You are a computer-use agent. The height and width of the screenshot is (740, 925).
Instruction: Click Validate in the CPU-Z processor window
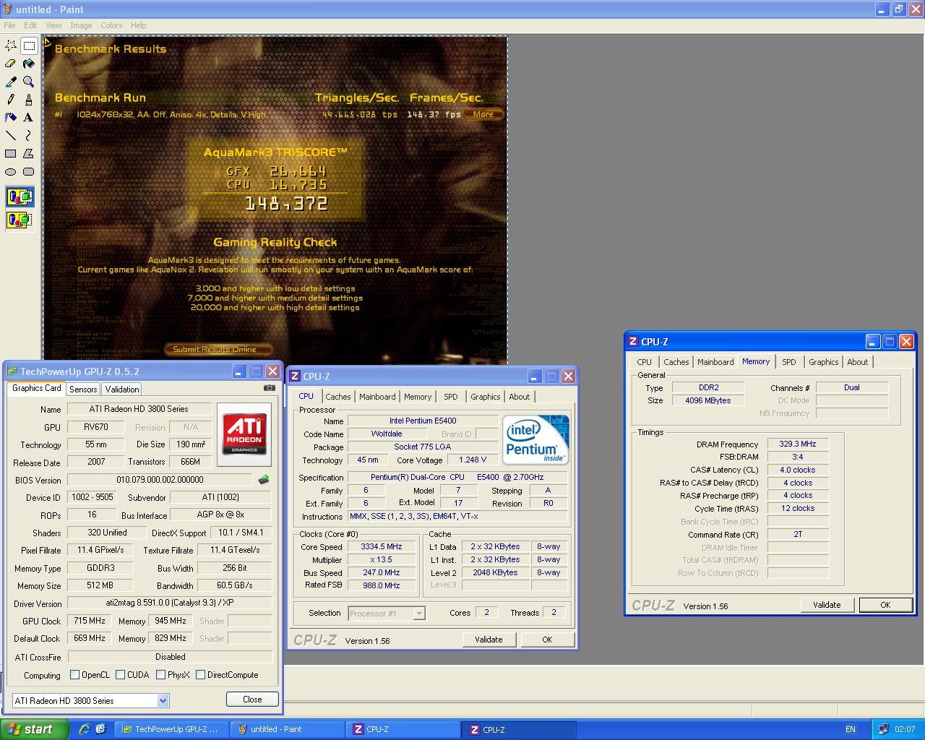(x=489, y=640)
